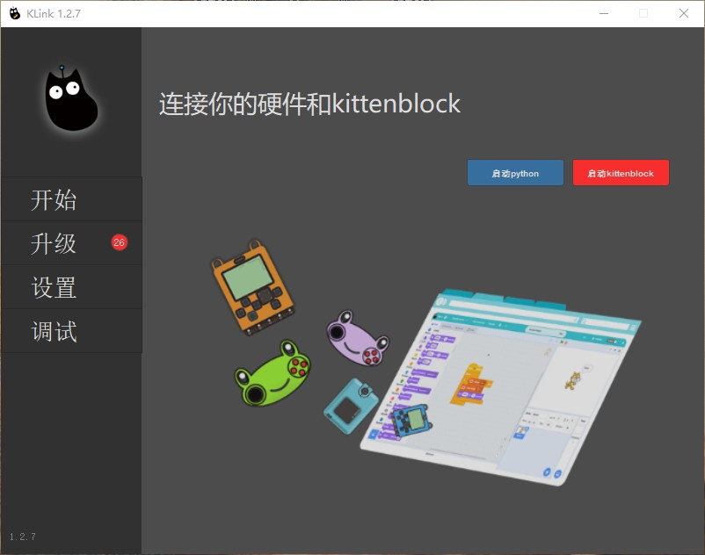705x555 pixels.
Task: Click the blue 启动python button
Action: [515, 173]
